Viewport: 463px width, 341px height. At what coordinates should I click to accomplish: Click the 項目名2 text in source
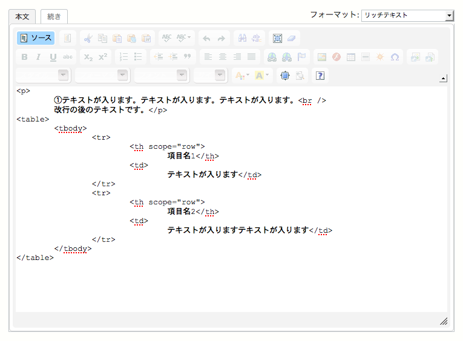click(181, 212)
